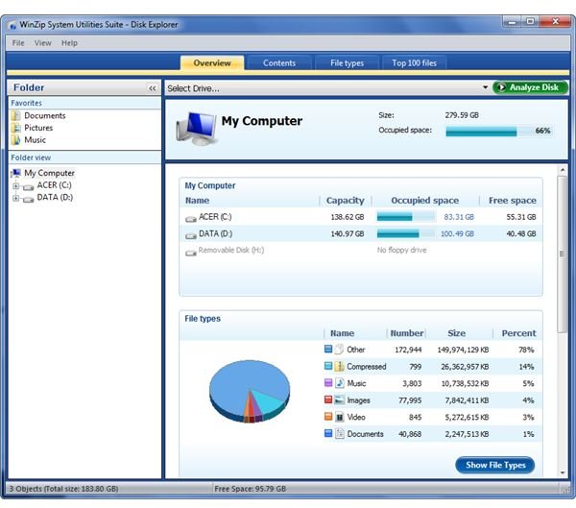Image resolution: width=576 pixels, height=508 pixels.
Task: Click the Pictures folder icon in Favorites
Action: [15, 128]
